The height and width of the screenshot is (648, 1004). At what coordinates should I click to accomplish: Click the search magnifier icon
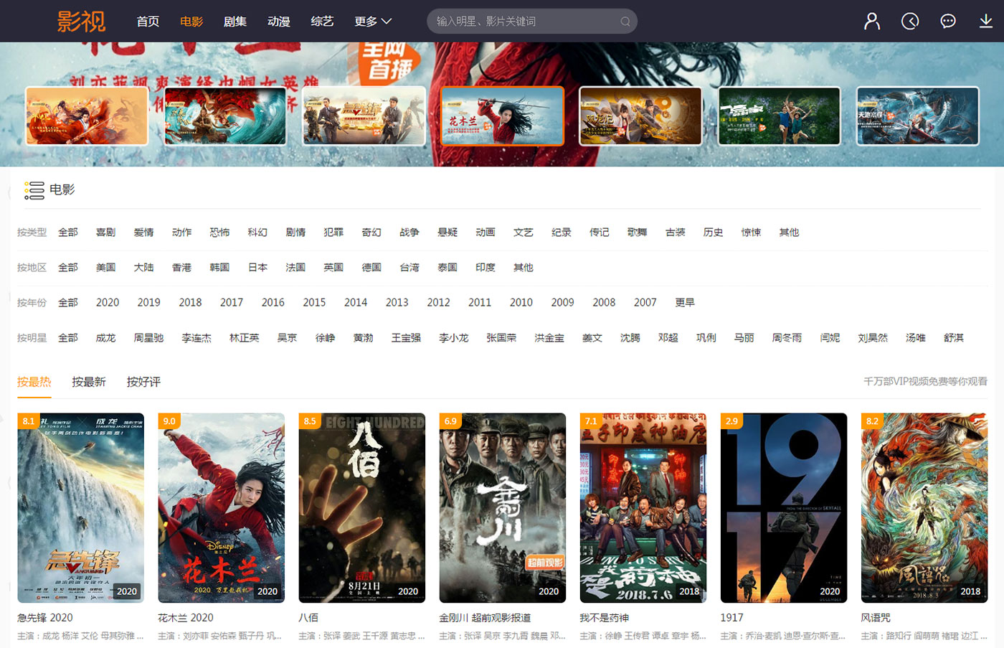(625, 22)
